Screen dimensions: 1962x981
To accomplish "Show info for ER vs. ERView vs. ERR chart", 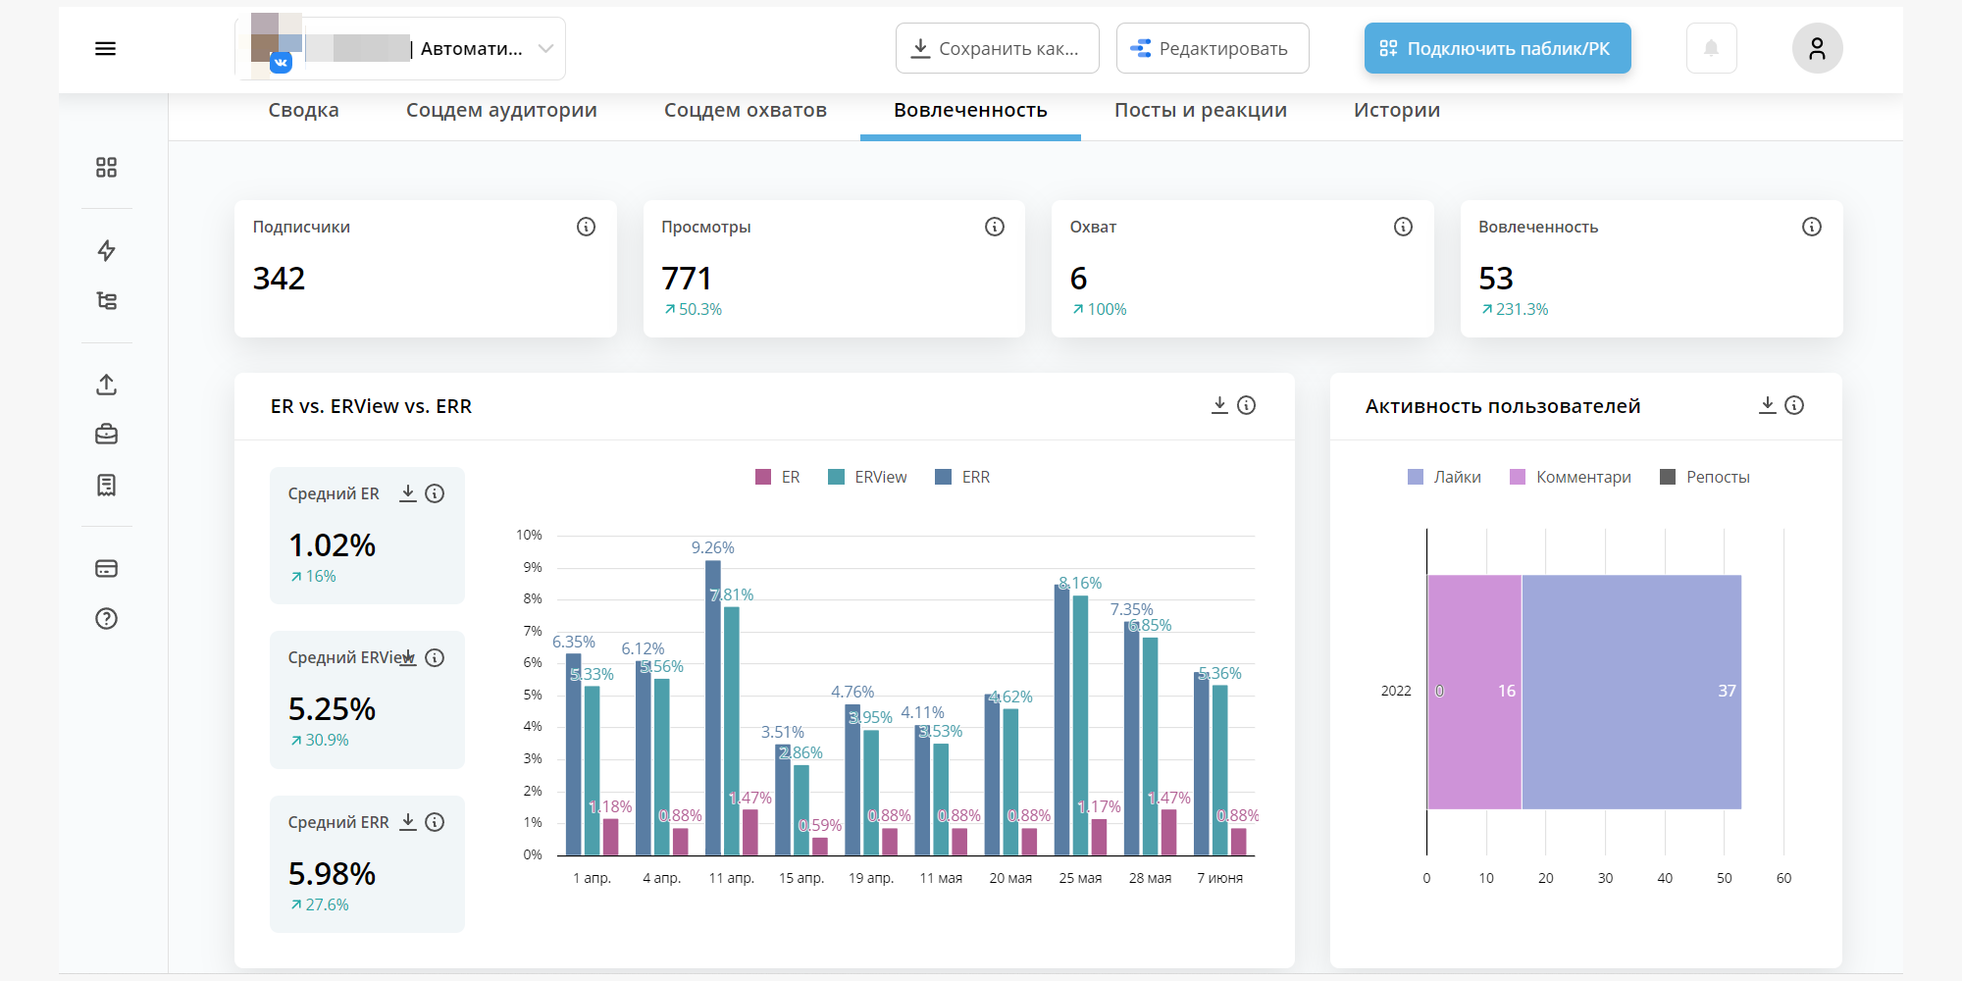I will 1247,405.
